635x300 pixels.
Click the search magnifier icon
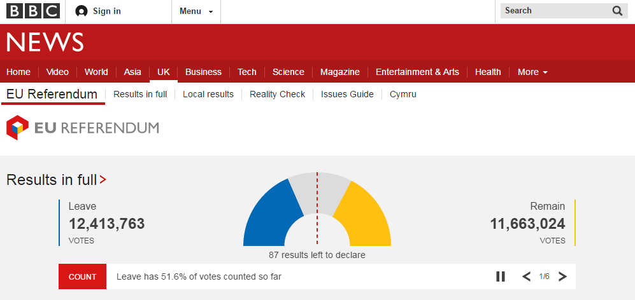(617, 11)
